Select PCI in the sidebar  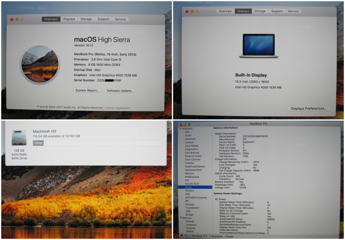pyautogui.click(x=187, y=180)
